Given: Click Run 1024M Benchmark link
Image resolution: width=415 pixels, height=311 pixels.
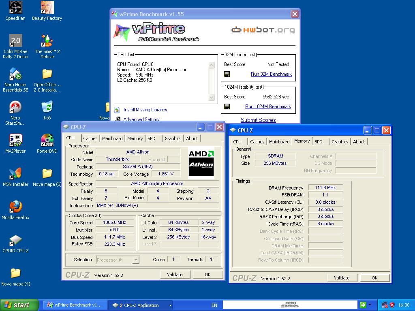Looking at the screenshot, I should click(x=268, y=107).
